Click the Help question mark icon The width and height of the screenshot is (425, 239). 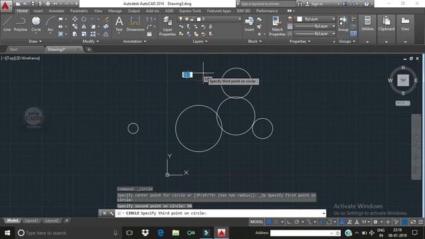coord(366,4)
